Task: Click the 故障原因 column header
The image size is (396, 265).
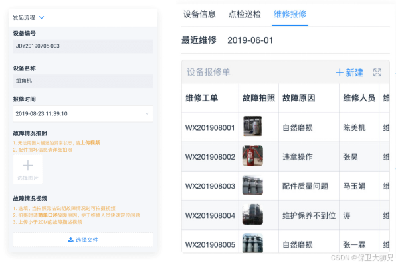Action: [x=298, y=98]
